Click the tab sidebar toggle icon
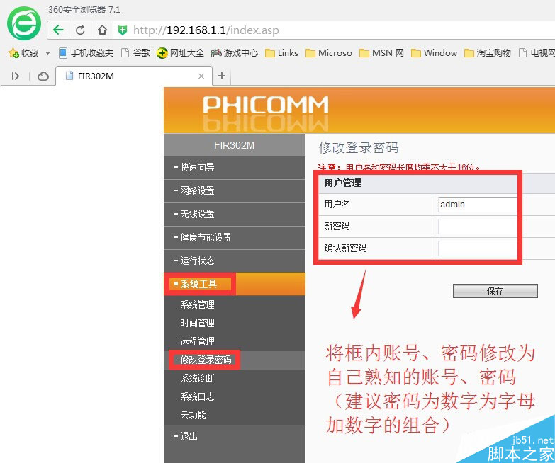The height and width of the screenshot is (463, 555). point(15,76)
